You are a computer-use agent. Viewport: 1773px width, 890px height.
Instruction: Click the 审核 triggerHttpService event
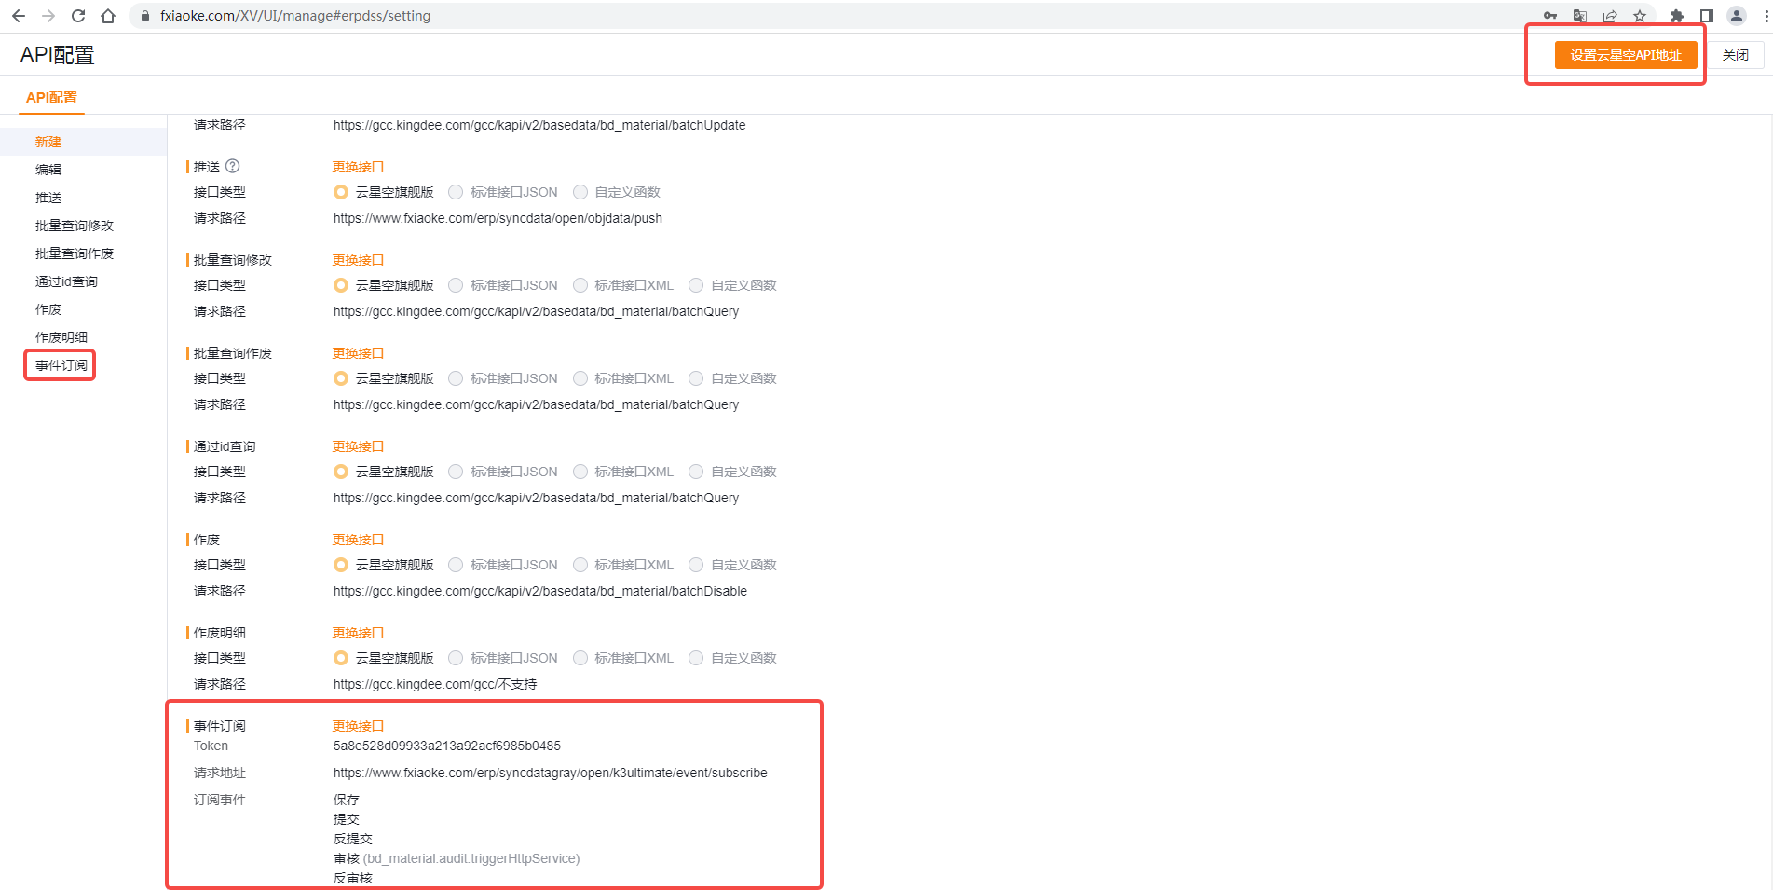[457, 858]
